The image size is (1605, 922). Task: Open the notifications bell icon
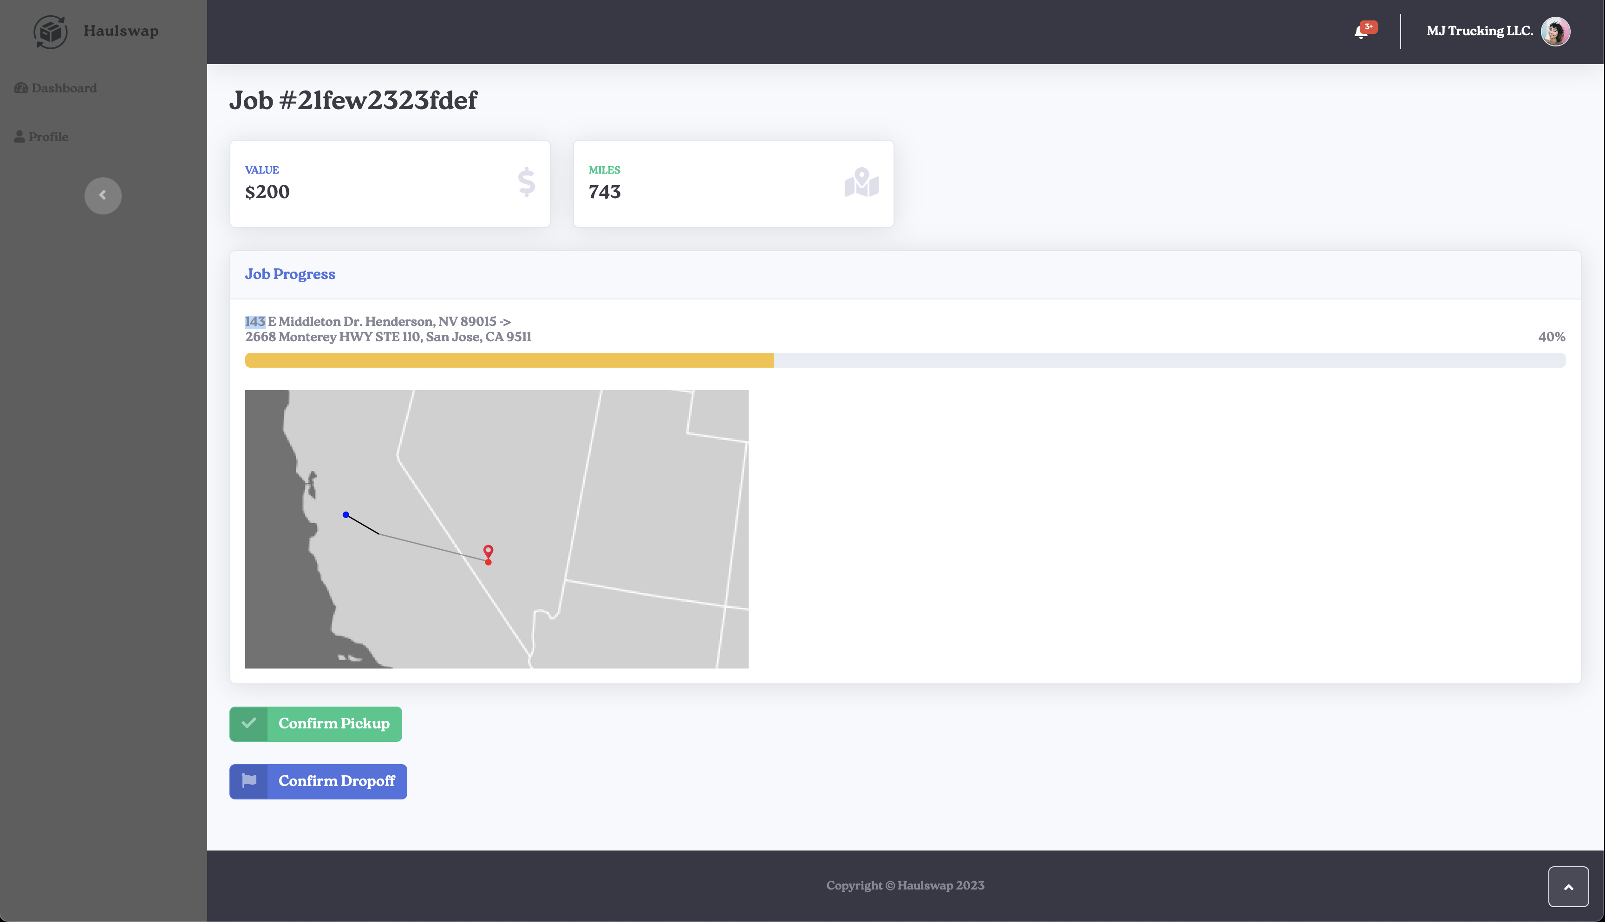point(1361,32)
